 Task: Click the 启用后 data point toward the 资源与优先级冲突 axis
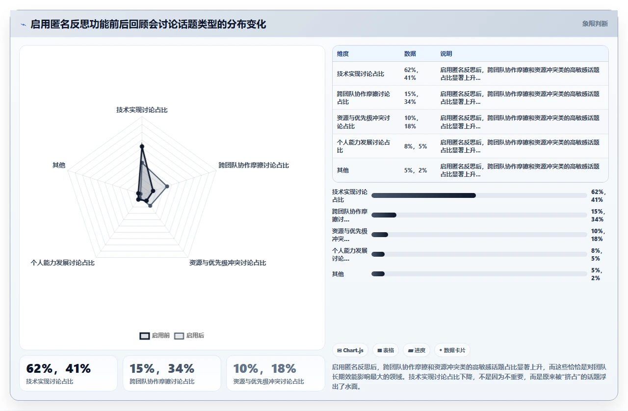point(150,206)
